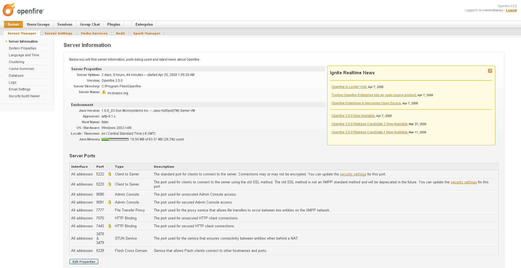
Task: Go to the Group Chat tab
Action: coord(90,24)
